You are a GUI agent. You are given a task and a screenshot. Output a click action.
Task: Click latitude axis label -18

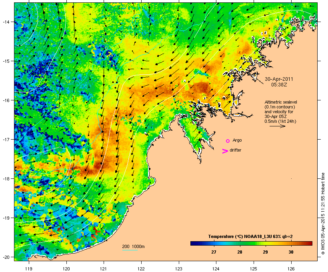[6, 179]
